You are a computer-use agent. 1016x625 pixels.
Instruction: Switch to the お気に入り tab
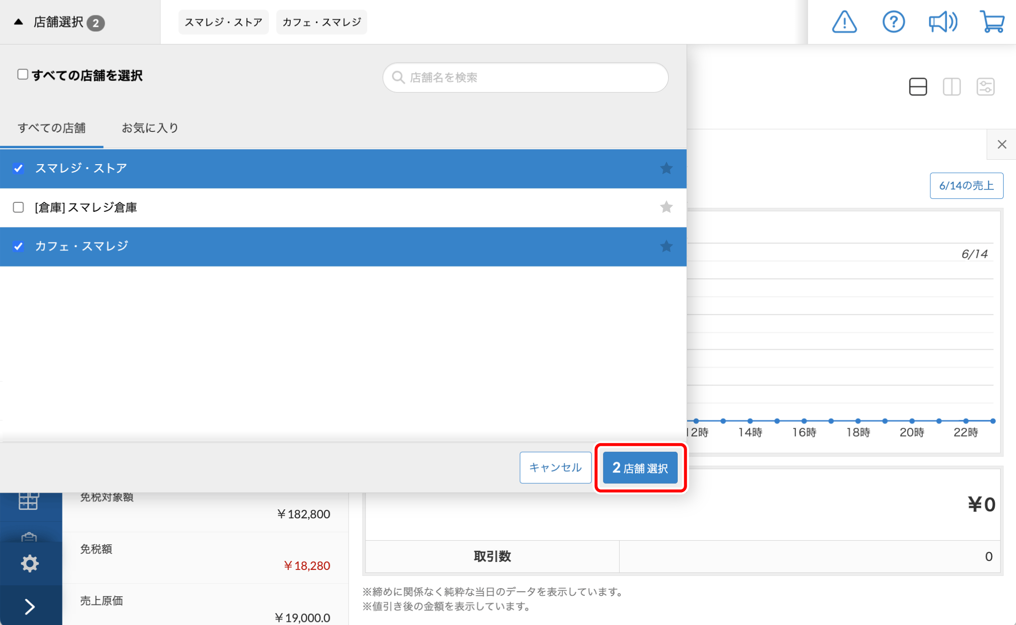pyautogui.click(x=150, y=128)
